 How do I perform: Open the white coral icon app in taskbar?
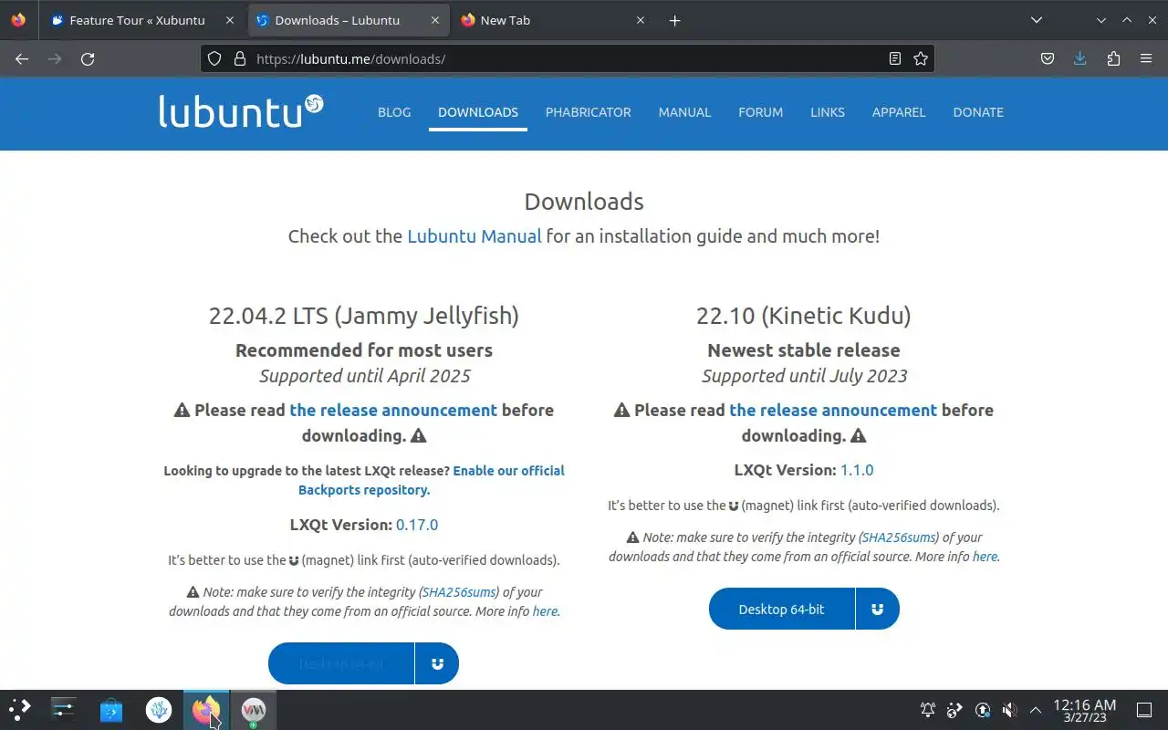[159, 709]
